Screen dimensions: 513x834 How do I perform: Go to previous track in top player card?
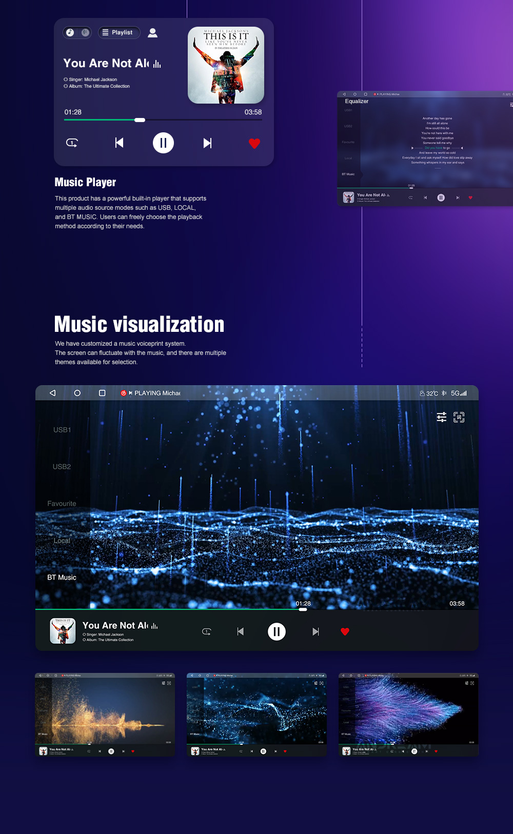tap(119, 143)
